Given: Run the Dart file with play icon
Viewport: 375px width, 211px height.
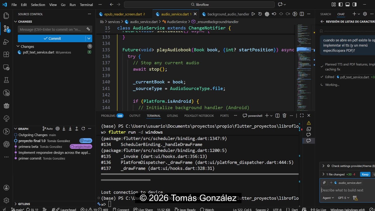Looking at the screenshot, I should [253, 14].
